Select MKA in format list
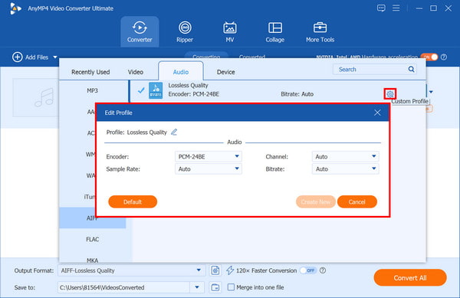The height and width of the screenshot is (298, 460). [x=93, y=260]
